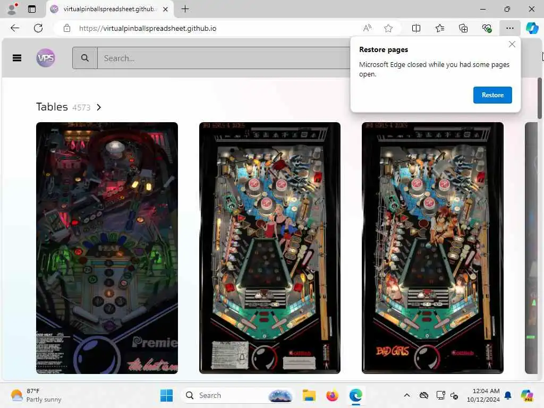Viewport: 544px width, 408px height.
Task: Click the magnifier icon beside the search field
Action: tap(85, 58)
